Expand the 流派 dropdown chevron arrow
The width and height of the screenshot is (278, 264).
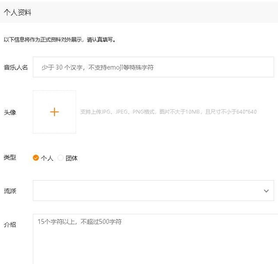(266, 191)
